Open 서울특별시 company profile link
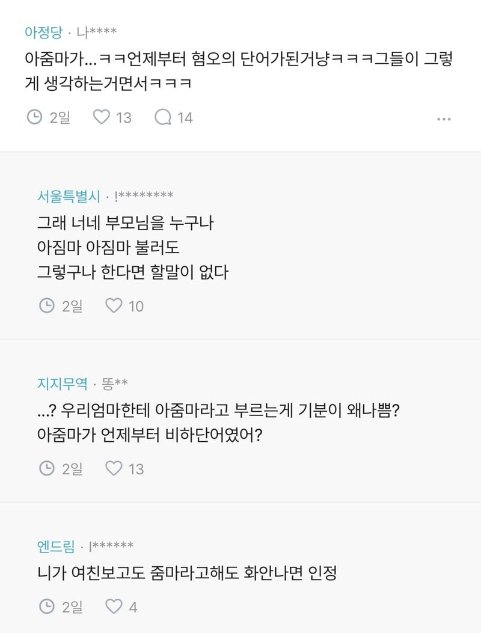 tap(69, 197)
